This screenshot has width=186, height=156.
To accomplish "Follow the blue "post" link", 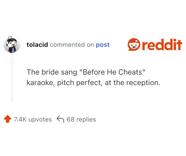I will [x=103, y=45].
